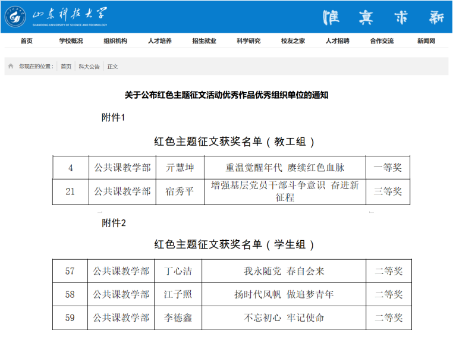The width and height of the screenshot is (453, 352).
Task: Click 正文 in the breadcrumb
Action: (112, 67)
